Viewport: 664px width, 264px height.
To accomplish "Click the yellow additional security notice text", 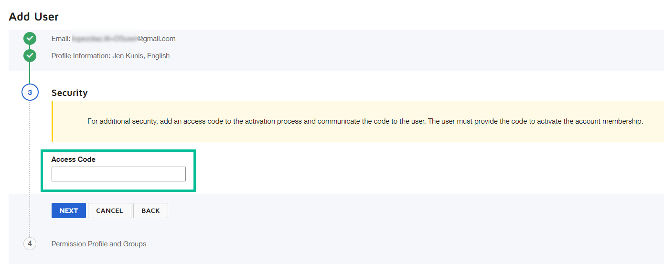I will tap(365, 121).
